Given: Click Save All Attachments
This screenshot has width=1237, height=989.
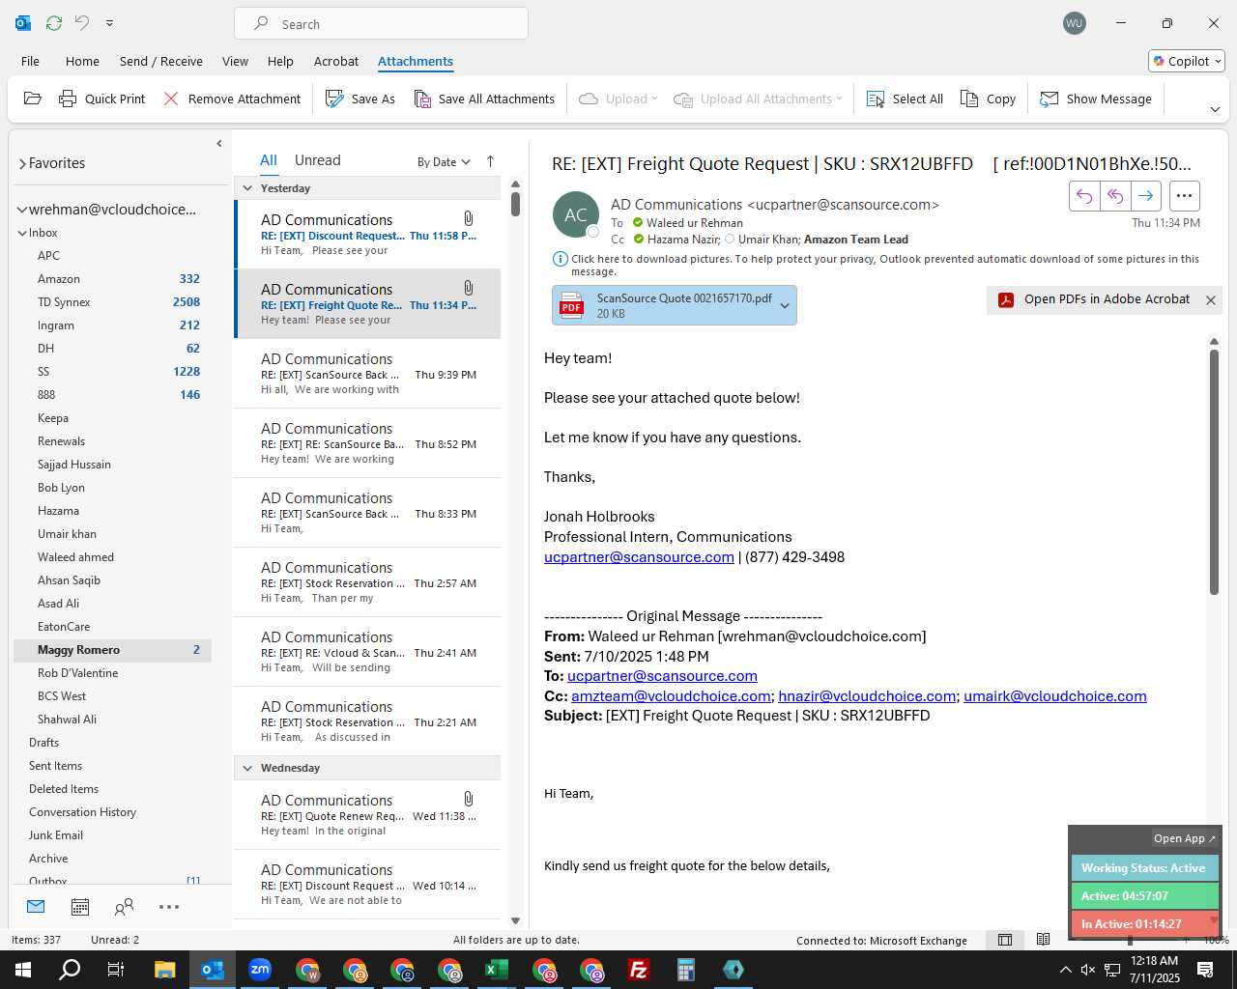Looking at the screenshot, I should (484, 99).
